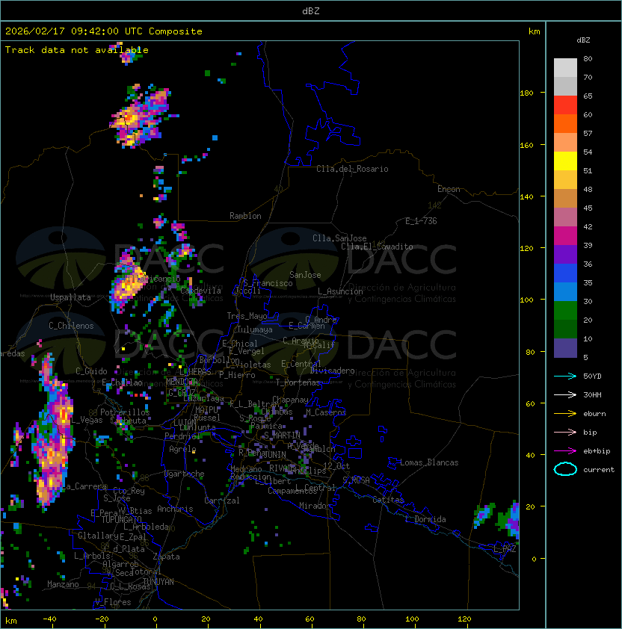Viewport: 622px width, 629px height.
Task: Pick the slate purple bottom swatch of scale
Action: coord(565,348)
